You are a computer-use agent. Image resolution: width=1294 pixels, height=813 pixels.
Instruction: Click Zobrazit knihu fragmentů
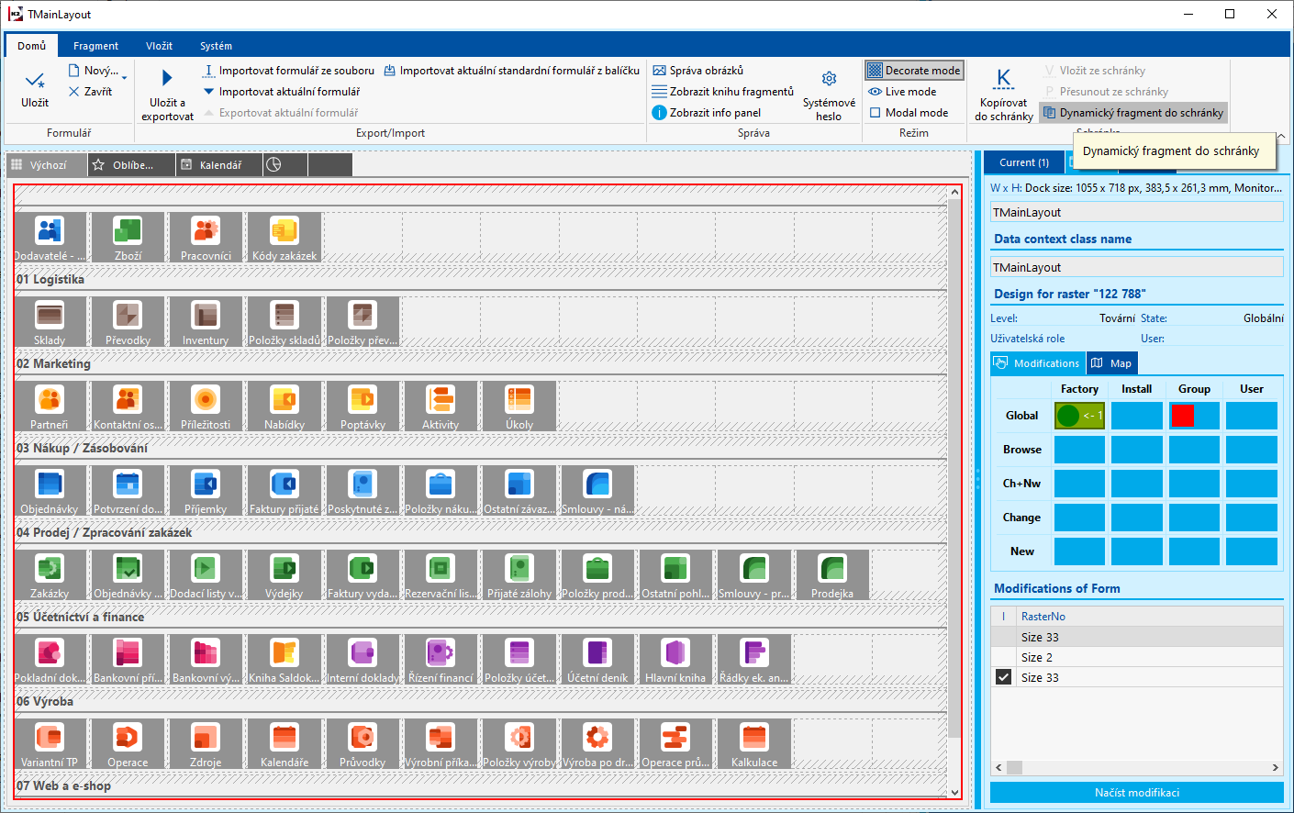(723, 92)
